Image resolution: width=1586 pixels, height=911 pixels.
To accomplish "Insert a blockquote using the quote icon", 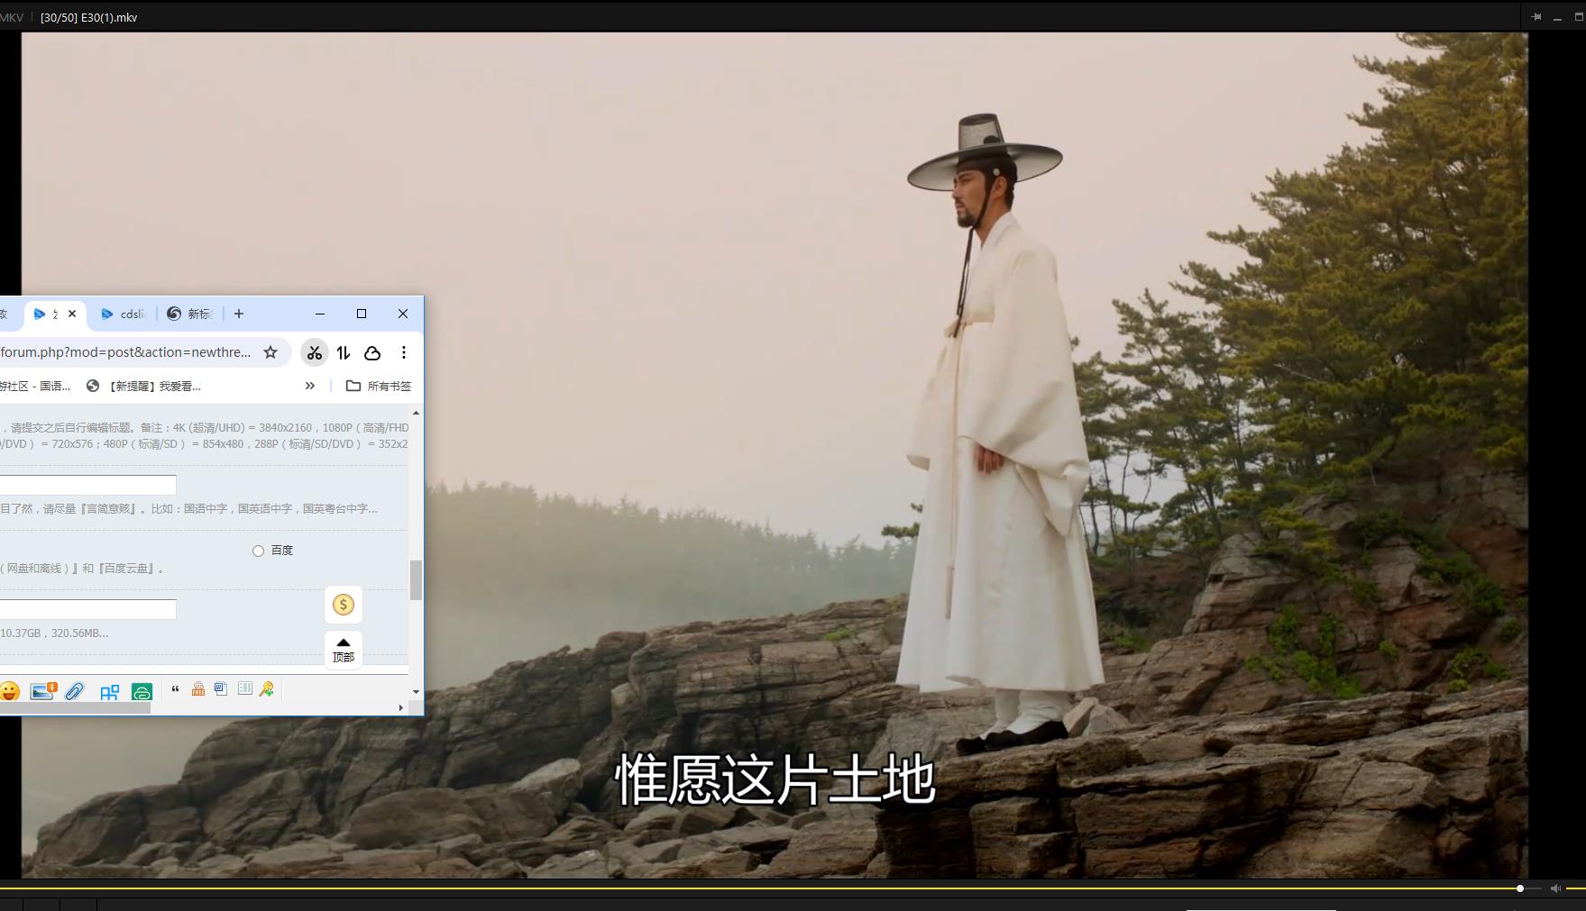I will [x=176, y=688].
